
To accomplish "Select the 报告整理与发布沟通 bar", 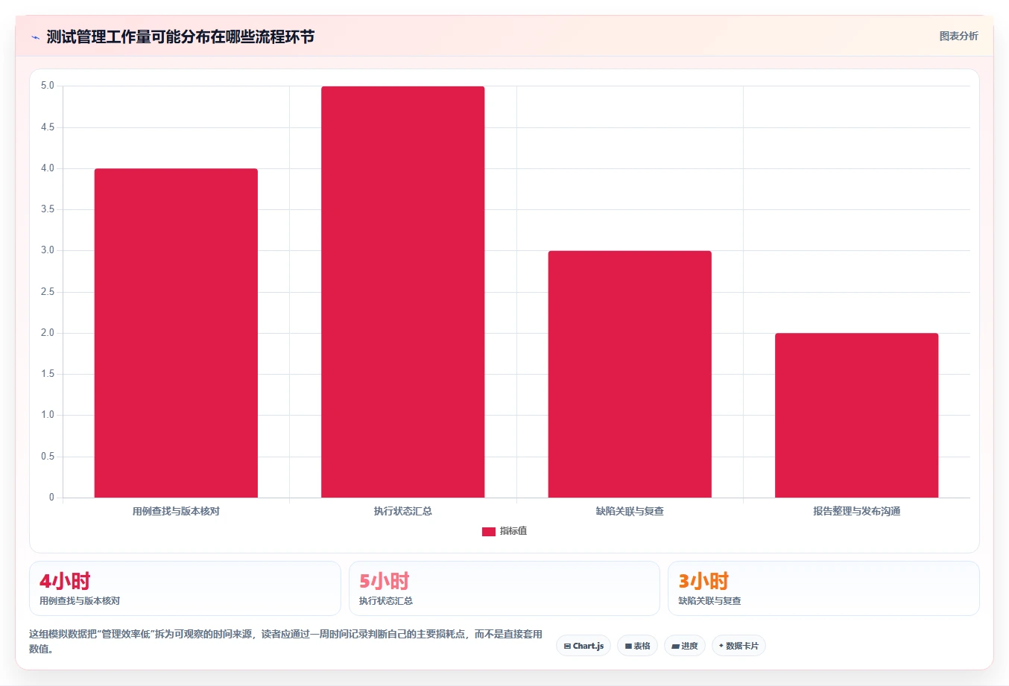I will point(856,415).
